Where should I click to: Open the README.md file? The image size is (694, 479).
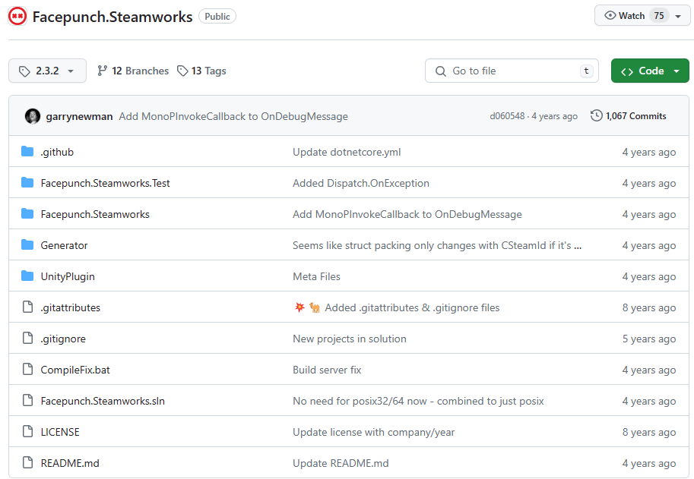(70, 463)
